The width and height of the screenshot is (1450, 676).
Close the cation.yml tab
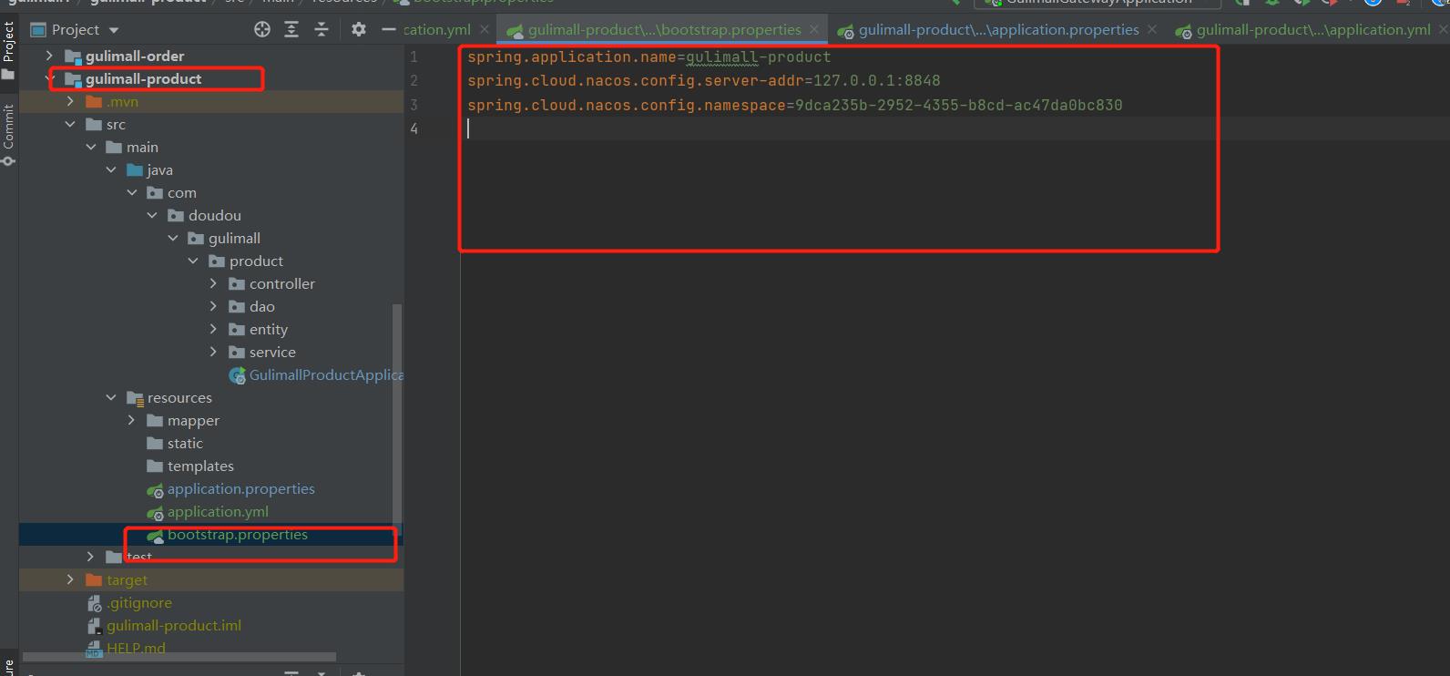click(485, 30)
